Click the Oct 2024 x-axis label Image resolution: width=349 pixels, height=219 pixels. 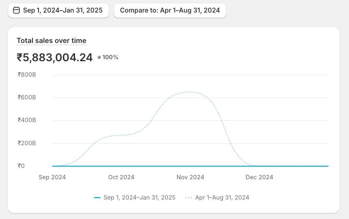pyautogui.click(x=121, y=177)
